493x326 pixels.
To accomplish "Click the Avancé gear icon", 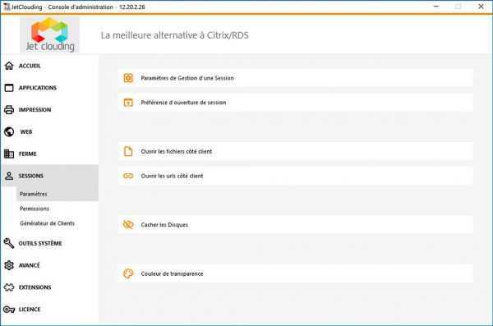I will [9, 265].
